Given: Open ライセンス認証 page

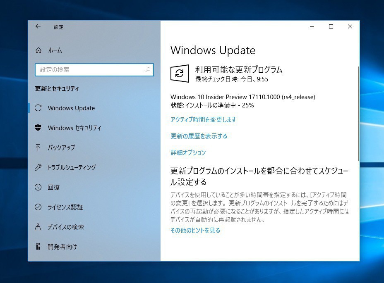Looking at the screenshot, I should tap(65, 207).
